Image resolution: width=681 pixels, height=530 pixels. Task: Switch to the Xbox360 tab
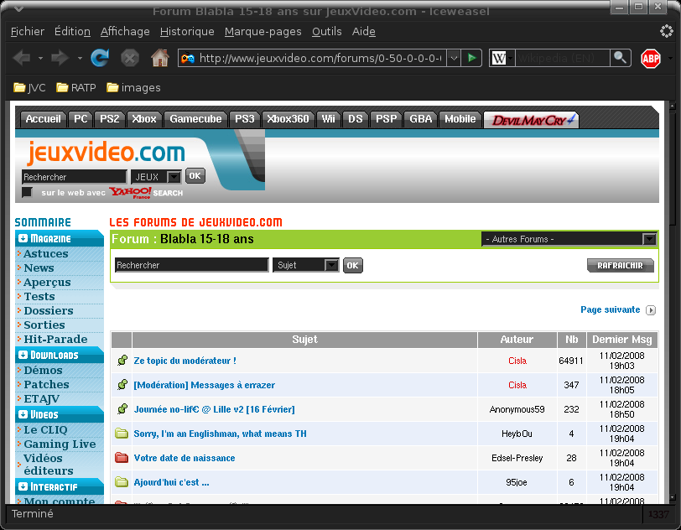point(288,119)
